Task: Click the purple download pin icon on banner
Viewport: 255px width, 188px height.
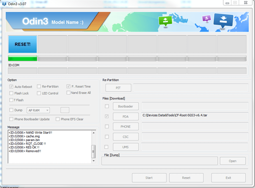Action: [x=206, y=19]
